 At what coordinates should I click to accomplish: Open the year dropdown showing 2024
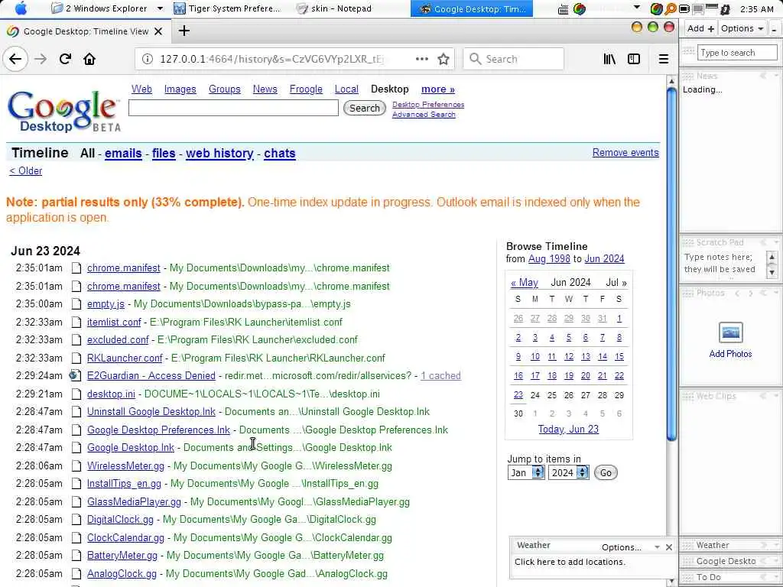[x=568, y=472]
